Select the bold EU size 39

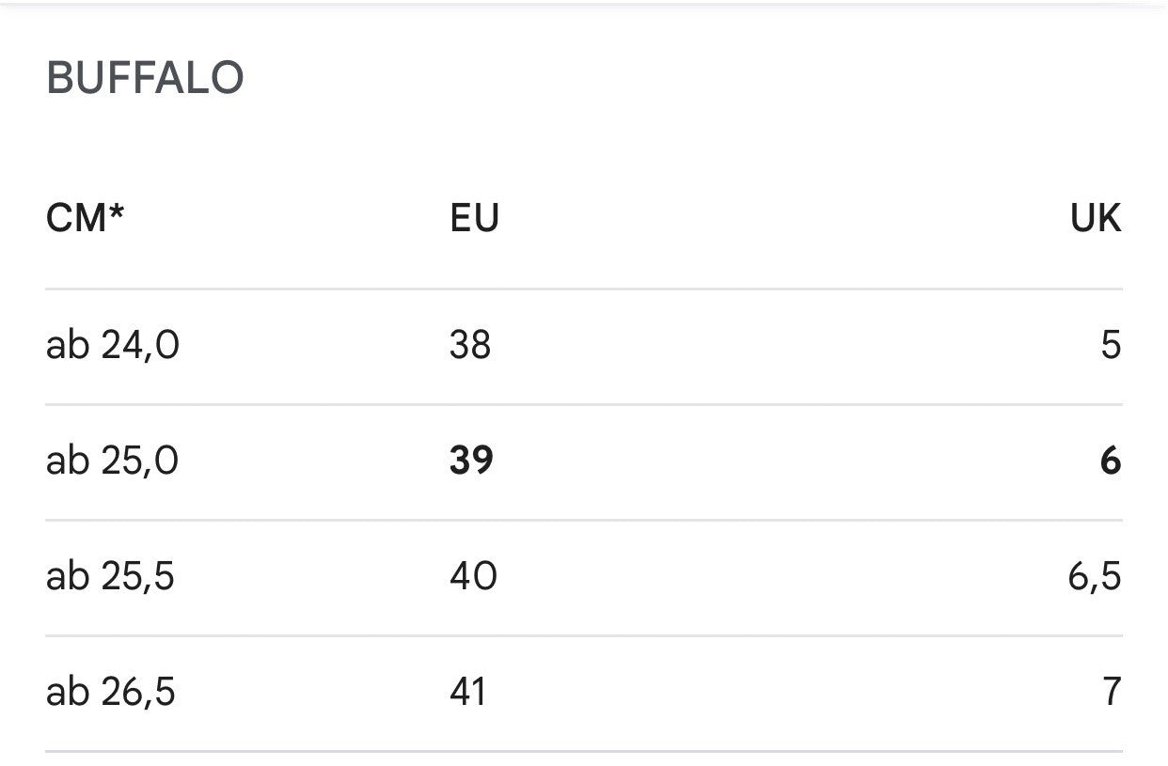pos(471,461)
